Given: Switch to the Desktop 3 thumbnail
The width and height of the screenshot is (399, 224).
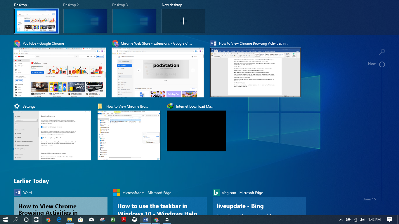Looking at the screenshot, I should (134, 21).
